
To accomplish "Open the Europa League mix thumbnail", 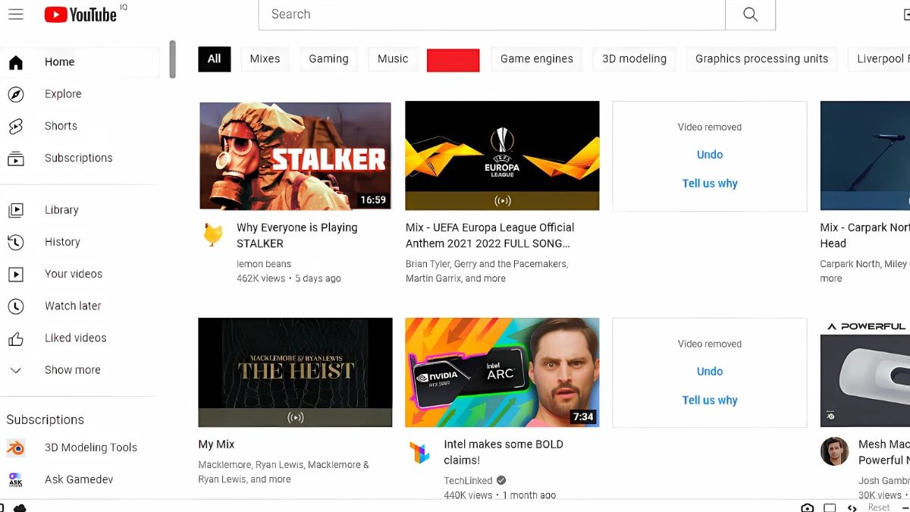I will (x=502, y=155).
